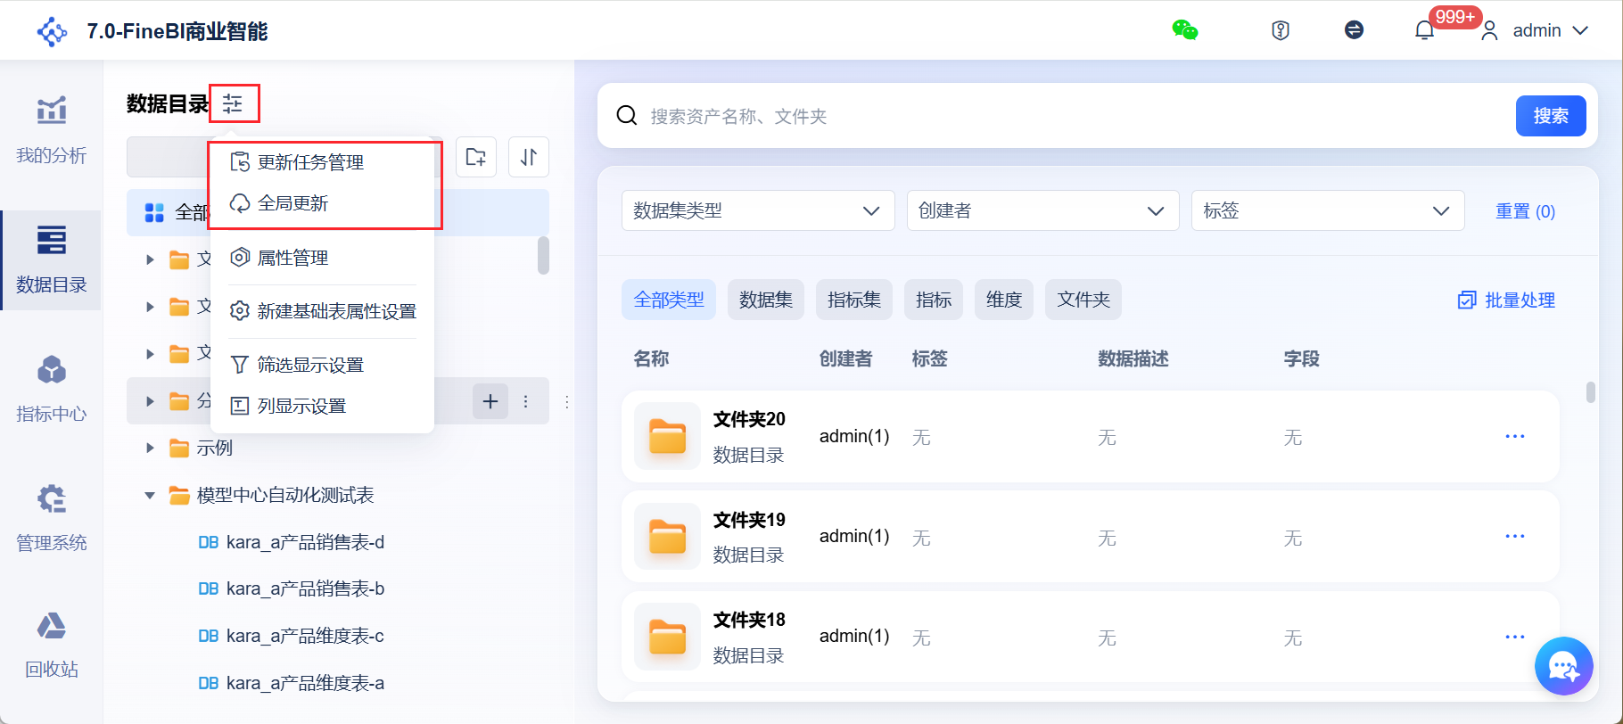Click the data directory settings icon
This screenshot has width=1623, height=724.
coord(234,104)
